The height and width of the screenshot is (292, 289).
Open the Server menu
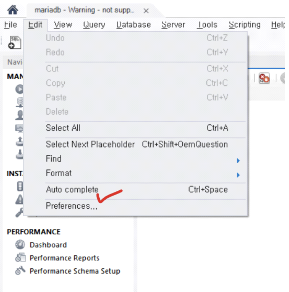point(173,25)
